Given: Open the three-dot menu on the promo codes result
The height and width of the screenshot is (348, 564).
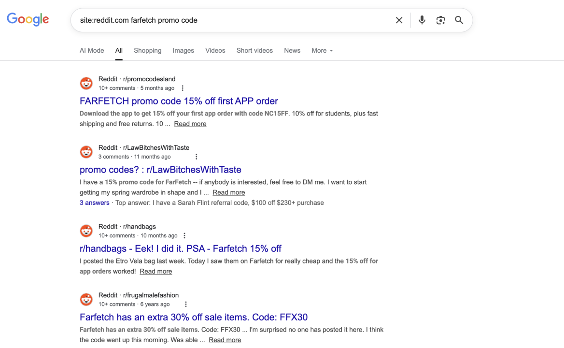Looking at the screenshot, I should click(196, 156).
